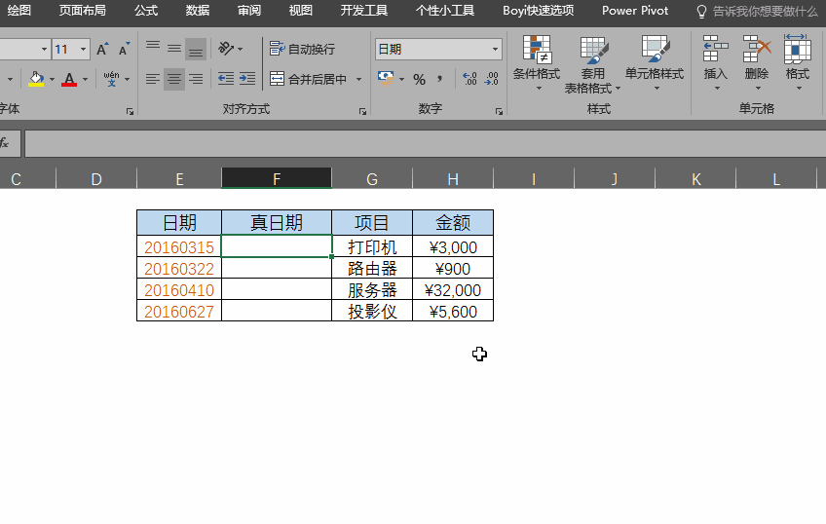The height and width of the screenshot is (524, 826).
Task: Select the cell containing 20160627
Action: pyautogui.click(x=179, y=311)
